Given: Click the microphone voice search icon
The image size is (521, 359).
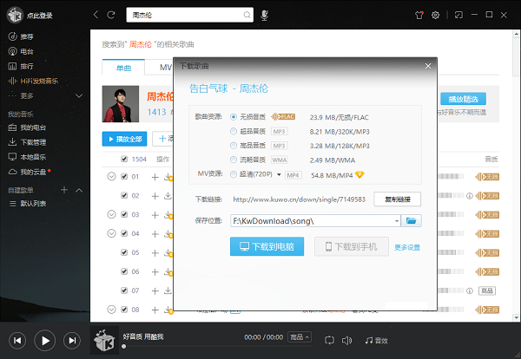Looking at the screenshot, I should pos(264,15).
